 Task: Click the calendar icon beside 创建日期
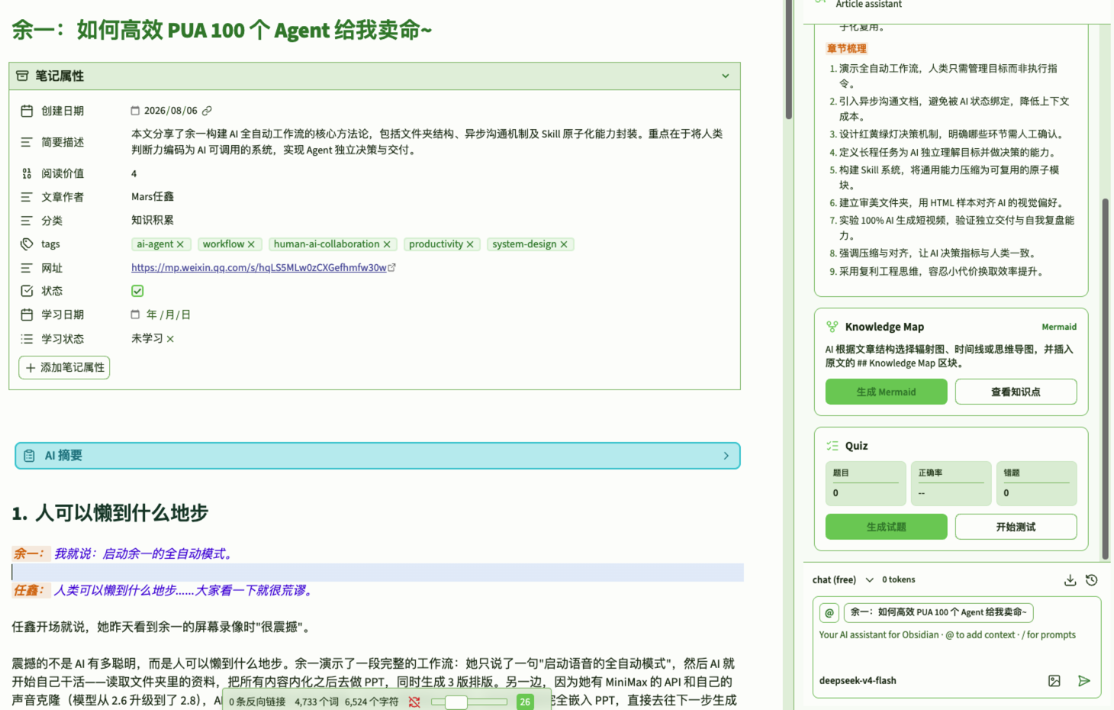pyautogui.click(x=27, y=111)
